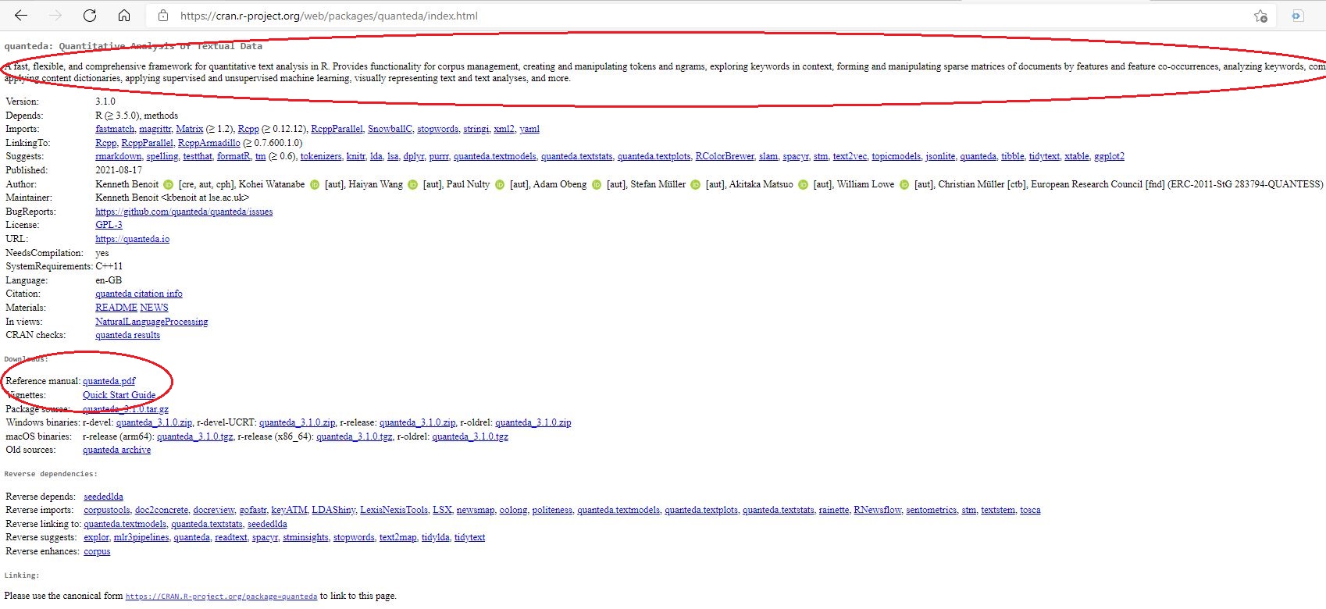The width and height of the screenshot is (1326, 609).
Task: Open William Lowe's ORCID icon
Action: 904,184
